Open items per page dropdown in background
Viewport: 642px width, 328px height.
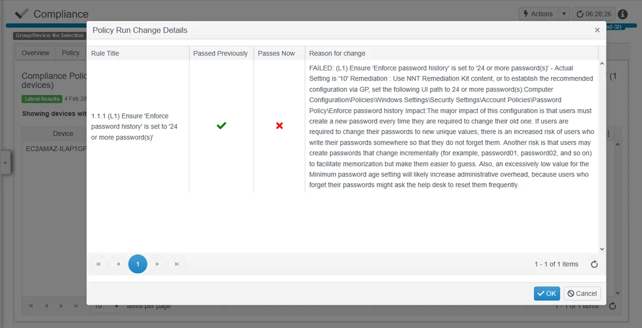coord(107,306)
